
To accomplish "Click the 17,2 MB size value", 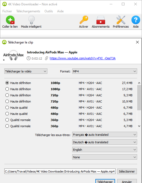I will click(x=127, y=89).
